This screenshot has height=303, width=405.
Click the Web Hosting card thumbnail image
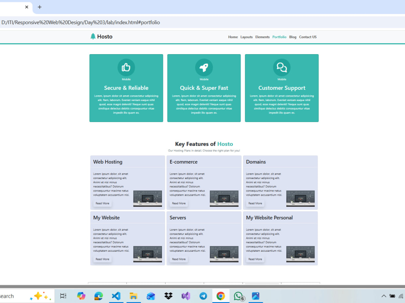pyautogui.click(x=147, y=198)
